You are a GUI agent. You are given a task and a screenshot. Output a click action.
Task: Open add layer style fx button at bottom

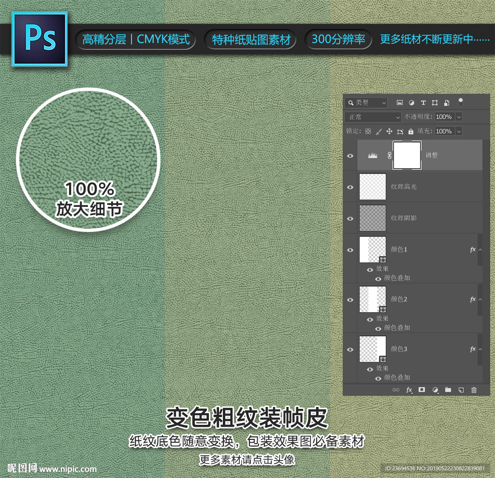coord(409,390)
